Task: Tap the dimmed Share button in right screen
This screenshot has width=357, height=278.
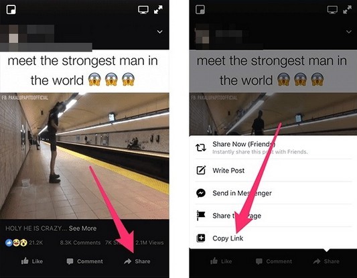Action: pos(326,261)
